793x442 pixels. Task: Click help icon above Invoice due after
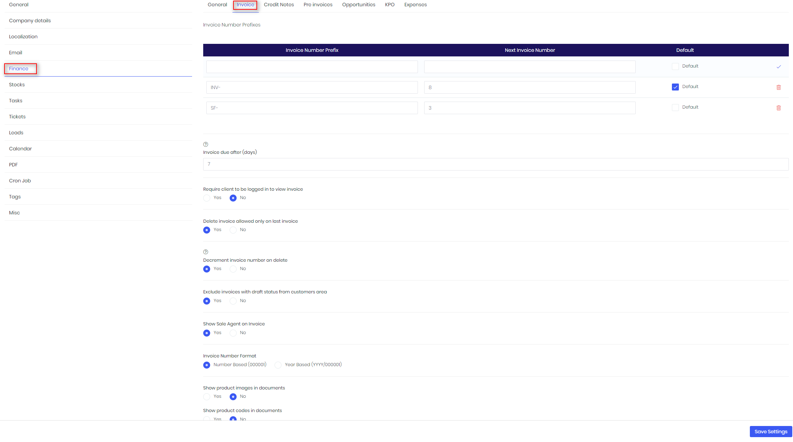[x=206, y=144]
